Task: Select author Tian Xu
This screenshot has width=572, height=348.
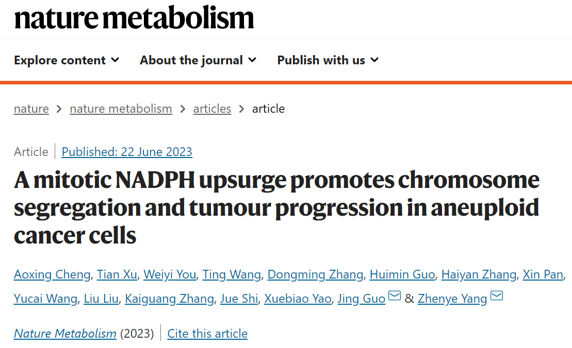Action: (x=117, y=274)
